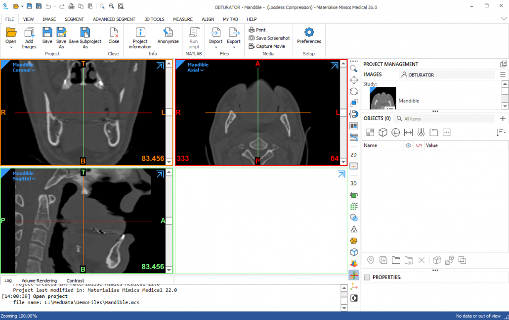Click the sagittal view slice scrollbar thumb

[x=169, y=220]
